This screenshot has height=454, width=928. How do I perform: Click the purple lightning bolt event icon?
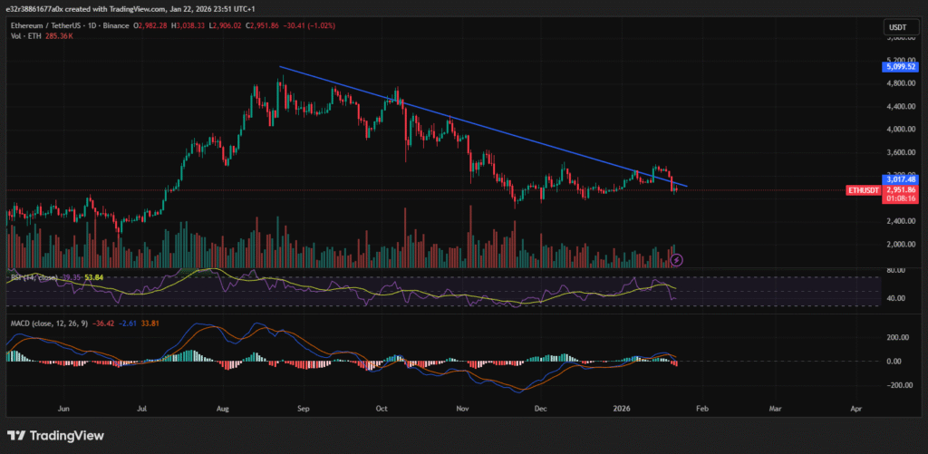pyautogui.click(x=676, y=260)
